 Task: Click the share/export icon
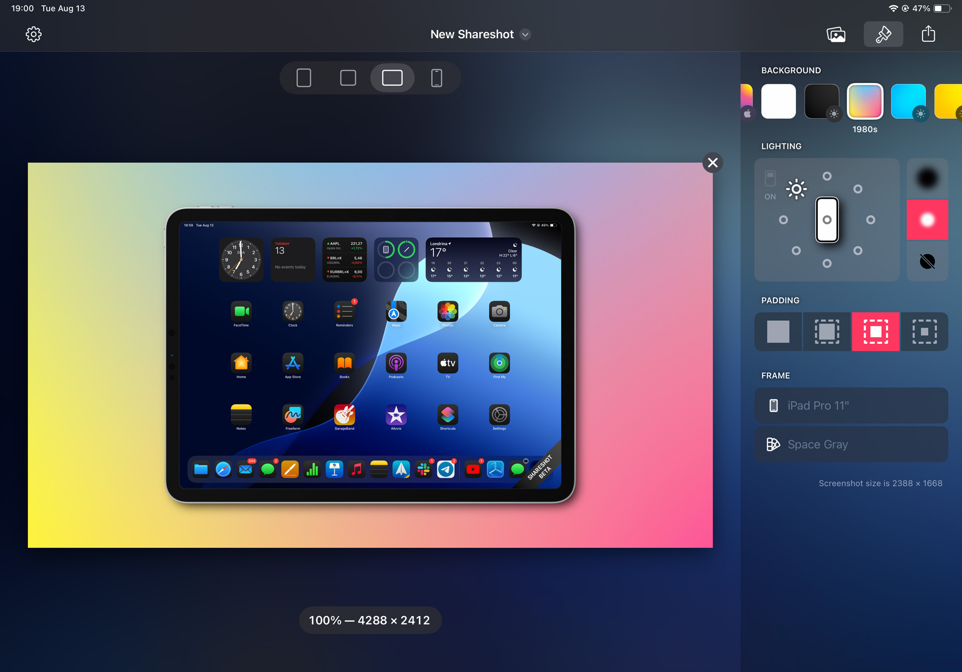point(928,34)
